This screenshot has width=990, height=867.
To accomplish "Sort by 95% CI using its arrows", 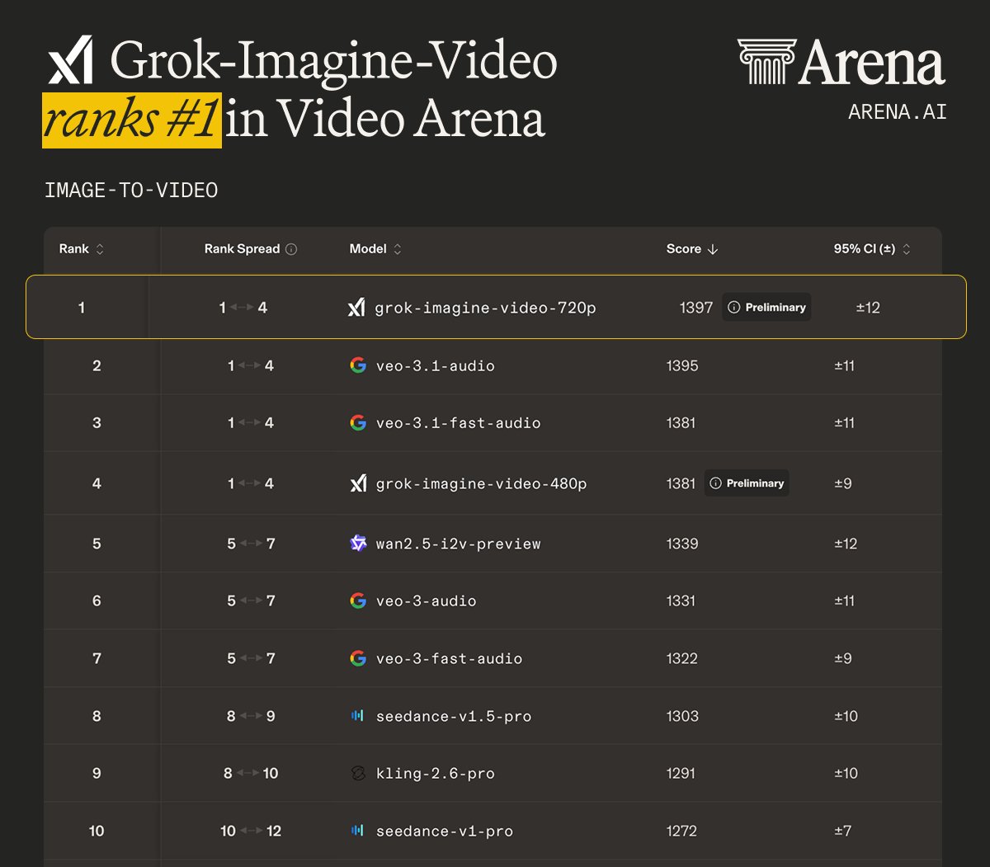I will pos(907,249).
